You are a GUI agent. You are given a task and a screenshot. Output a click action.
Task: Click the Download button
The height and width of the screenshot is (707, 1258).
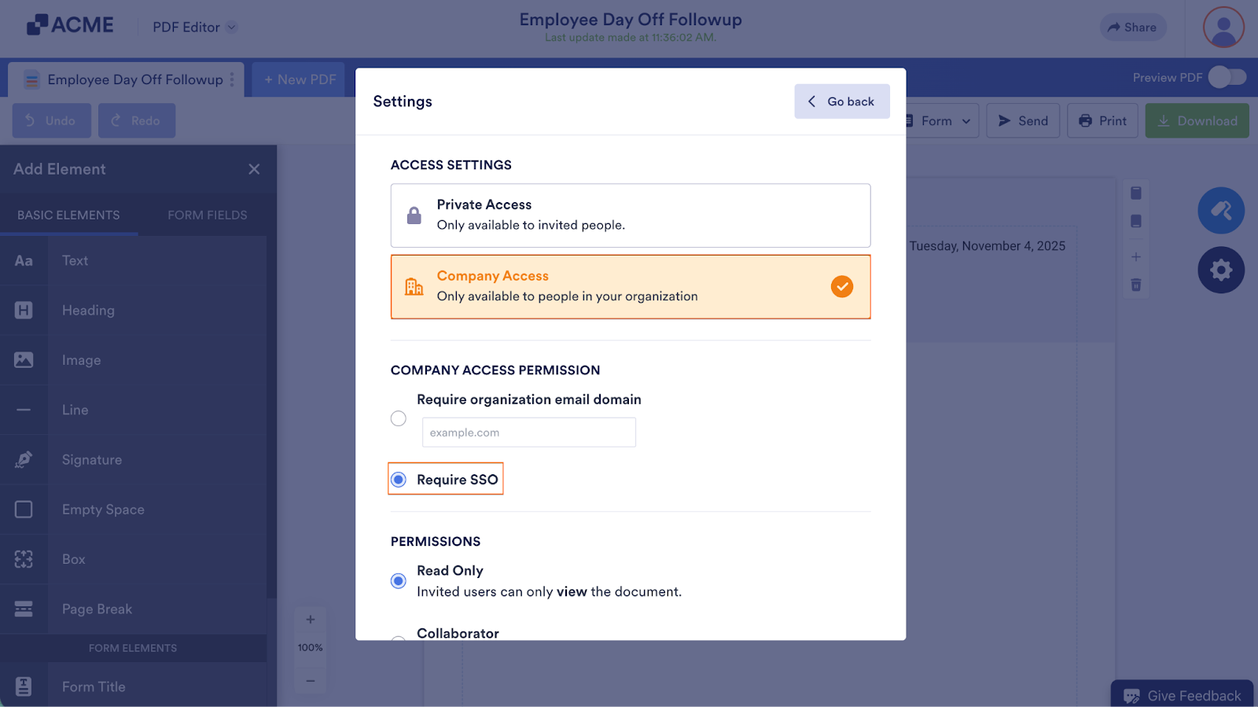pos(1197,121)
